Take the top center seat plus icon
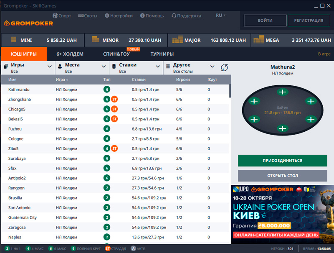 [x=283, y=92]
